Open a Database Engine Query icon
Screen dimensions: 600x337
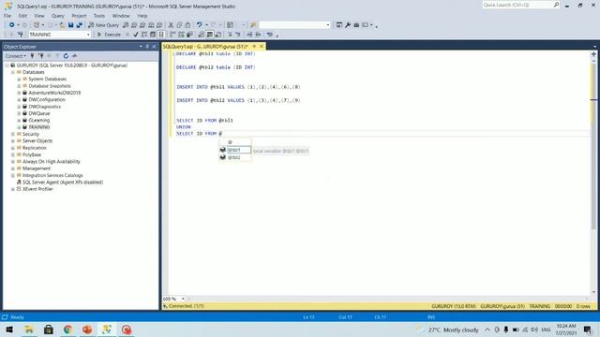[x=126, y=25]
